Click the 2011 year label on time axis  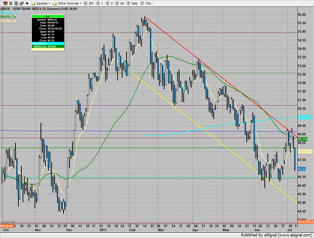point(103,230)
